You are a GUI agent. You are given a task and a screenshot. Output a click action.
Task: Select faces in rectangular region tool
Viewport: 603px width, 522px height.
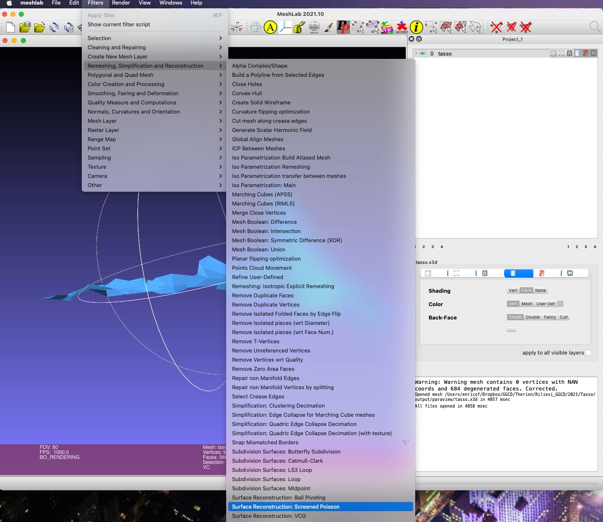coord(446,28)
